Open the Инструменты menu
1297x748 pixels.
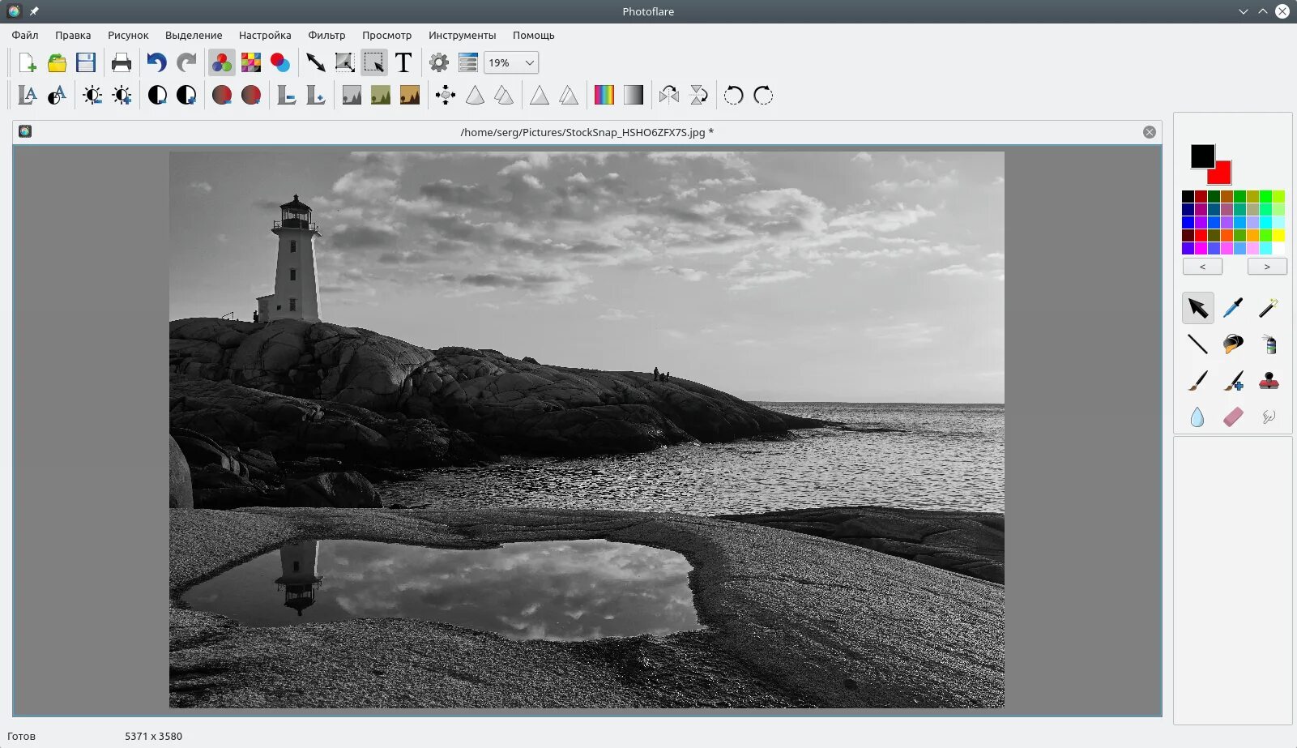coord(462,35)
